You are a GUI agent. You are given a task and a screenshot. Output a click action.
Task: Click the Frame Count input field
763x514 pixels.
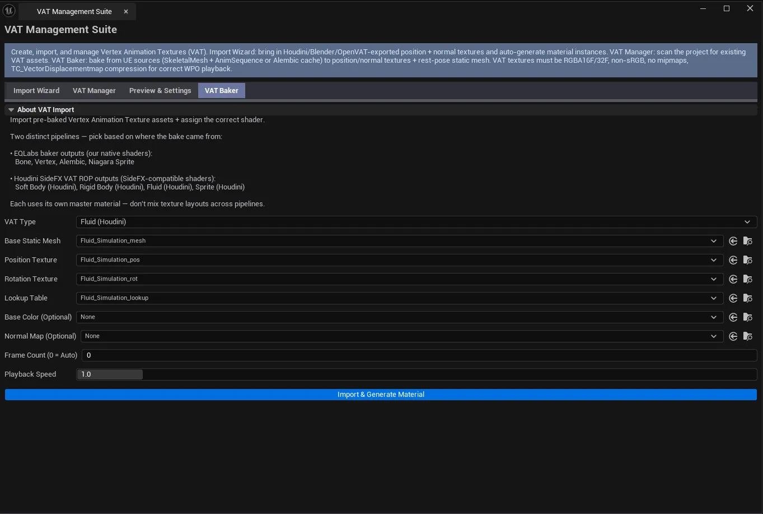coord(419,355)
